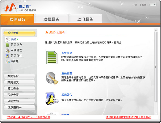Expand the 密码专家 section
The image size is (161, 123).
[20, 95]
